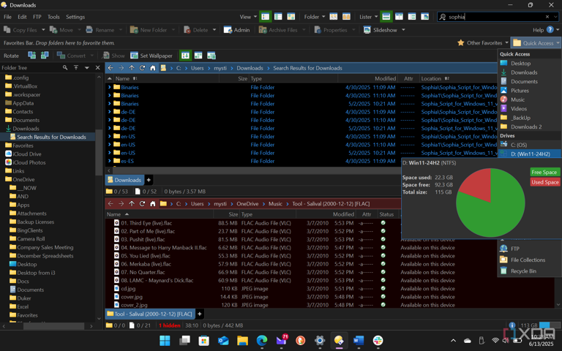Go up one level in upper pane
Screen dimensions: 562x351
point(132,68)
